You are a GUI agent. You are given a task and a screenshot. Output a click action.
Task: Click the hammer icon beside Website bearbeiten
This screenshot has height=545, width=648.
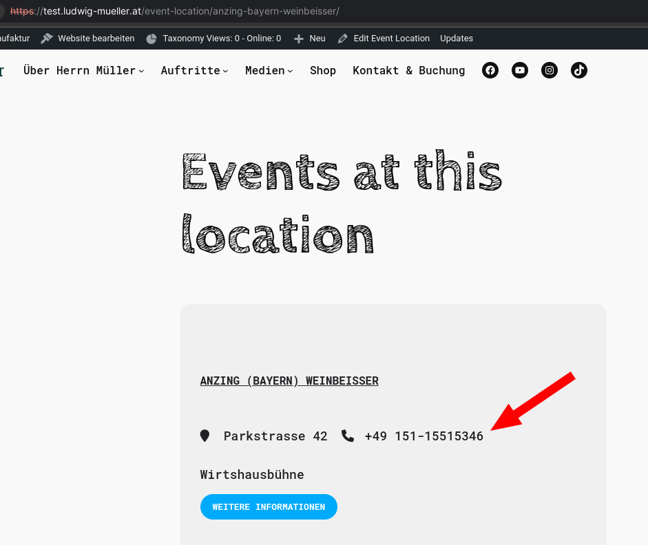pos(47,39)
